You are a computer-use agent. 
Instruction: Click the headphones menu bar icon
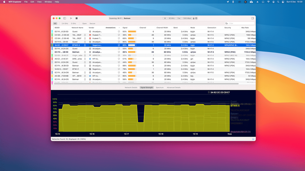[263, 2]
